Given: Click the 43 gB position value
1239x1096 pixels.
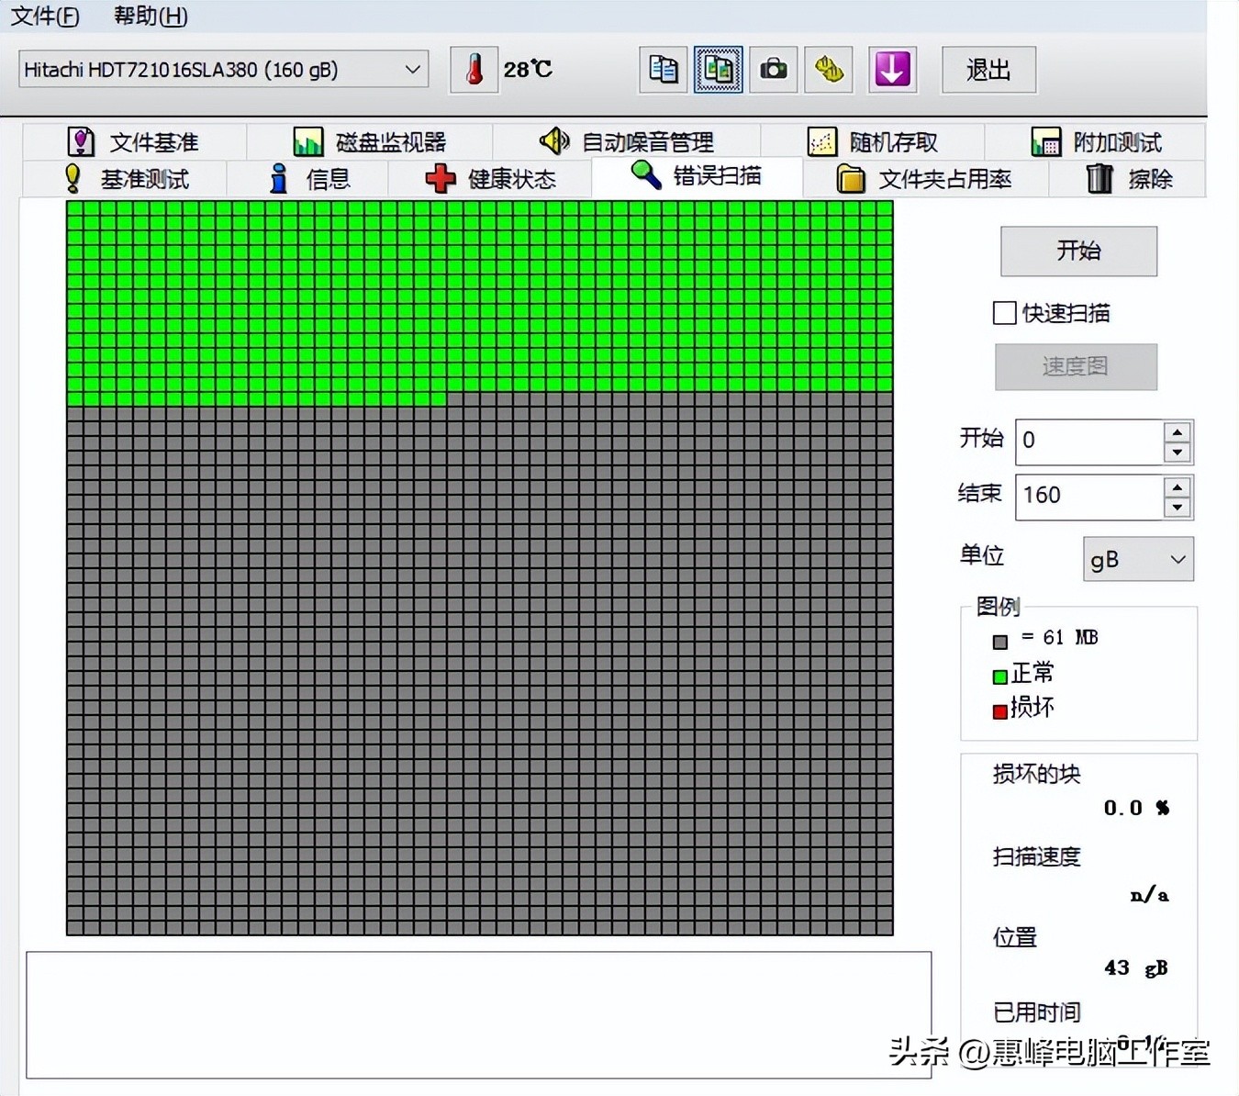Looking at the screenshot, I should pyautogui.click(x=1136, y=968).
